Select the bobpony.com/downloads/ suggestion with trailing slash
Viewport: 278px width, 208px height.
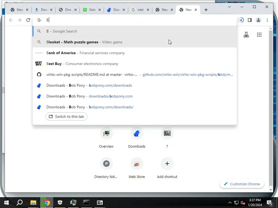[135, 107]
